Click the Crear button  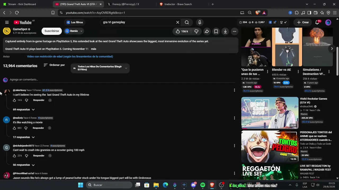click(x=303, y=22)
